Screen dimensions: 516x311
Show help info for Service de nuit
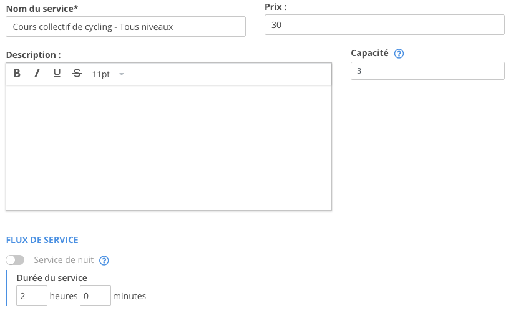(x=104, y=261)
